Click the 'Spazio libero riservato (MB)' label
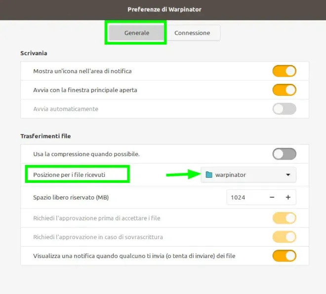This screenshot has width=326, height=294. pyautogui.click(x=71, y=198)
